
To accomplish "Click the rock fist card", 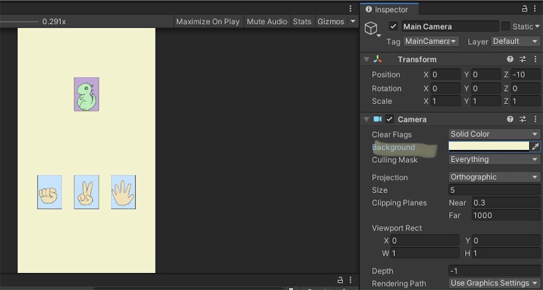I will (49, 192).
